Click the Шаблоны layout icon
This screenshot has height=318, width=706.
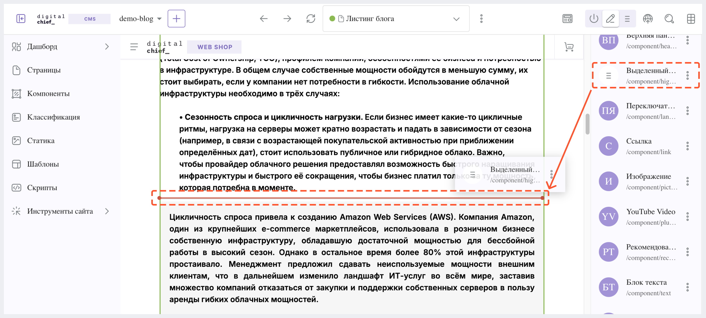[x=17, y=164]
